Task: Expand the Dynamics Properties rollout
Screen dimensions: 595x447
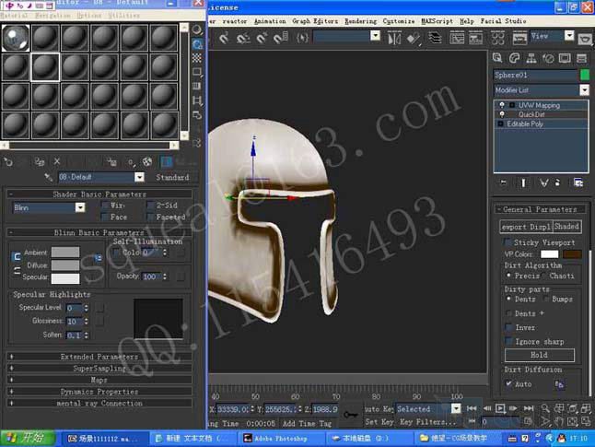Action: point(99,392)
